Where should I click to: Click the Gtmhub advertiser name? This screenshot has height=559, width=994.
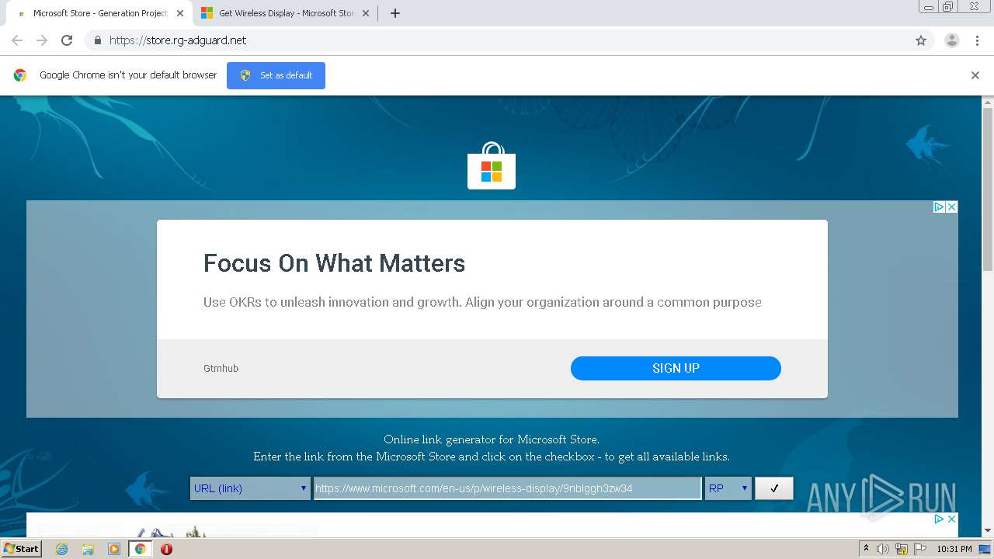(221, 369)
